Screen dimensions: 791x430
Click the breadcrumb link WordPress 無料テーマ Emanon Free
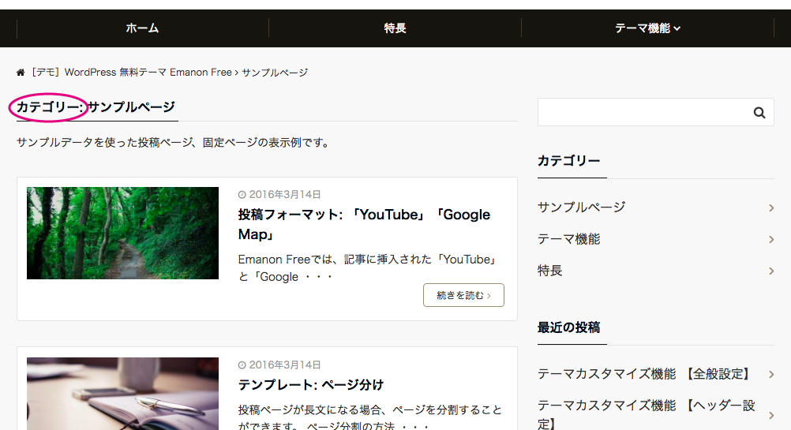tap(131, 73)
